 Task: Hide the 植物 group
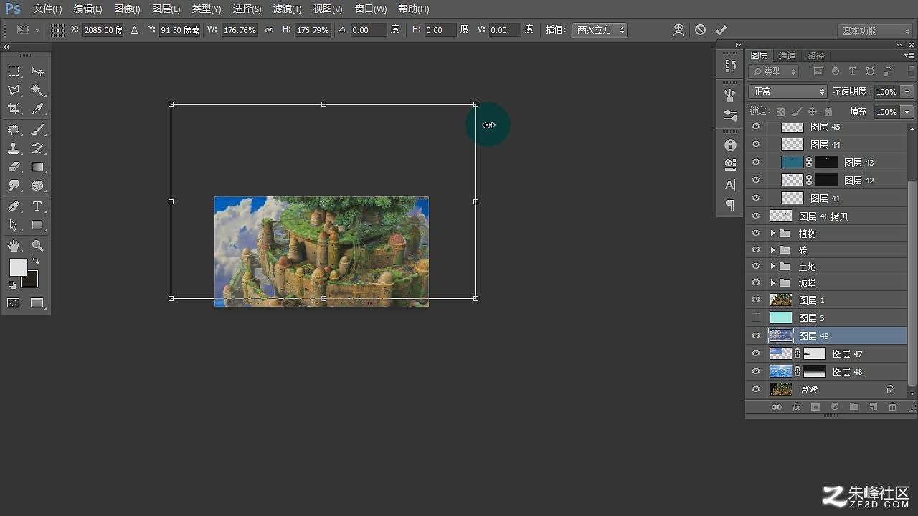click(755, 234)
